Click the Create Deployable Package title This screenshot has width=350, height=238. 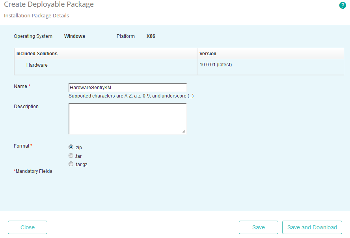coord(49,5)
